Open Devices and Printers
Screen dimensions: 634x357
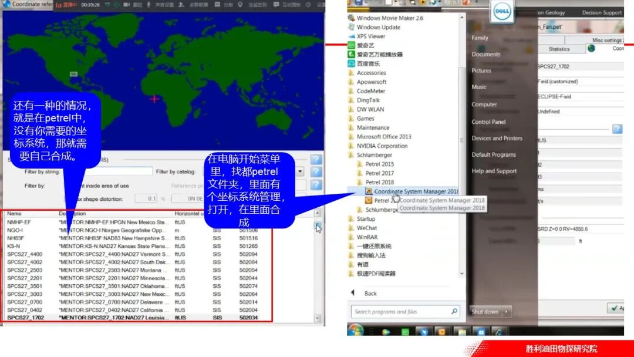[497, 138]
